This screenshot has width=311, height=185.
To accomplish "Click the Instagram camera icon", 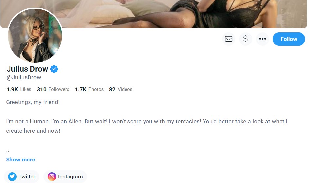I will 52,176.
